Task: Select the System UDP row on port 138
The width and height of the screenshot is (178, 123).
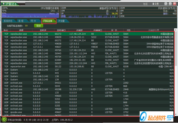Action: pyautogui.click(x=88, y=76)
